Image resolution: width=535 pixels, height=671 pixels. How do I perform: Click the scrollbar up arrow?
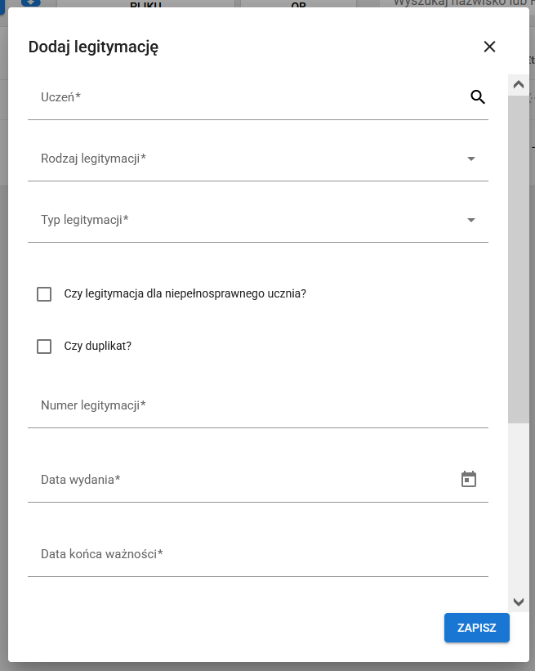(x=518, y=84)
